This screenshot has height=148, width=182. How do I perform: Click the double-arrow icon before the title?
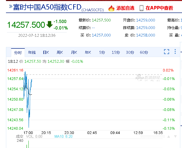[10, 6]
